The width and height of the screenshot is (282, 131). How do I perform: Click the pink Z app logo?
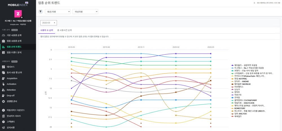18,14
